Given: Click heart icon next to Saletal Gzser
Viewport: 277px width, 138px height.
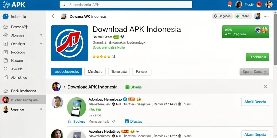Looking at the screenshot, I should 122,37.
